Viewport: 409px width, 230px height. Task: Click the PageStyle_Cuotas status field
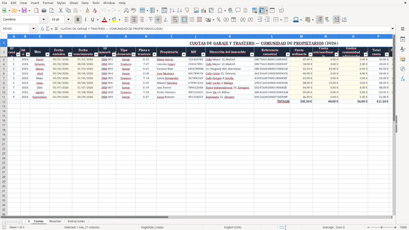click(x=152, y=227)
